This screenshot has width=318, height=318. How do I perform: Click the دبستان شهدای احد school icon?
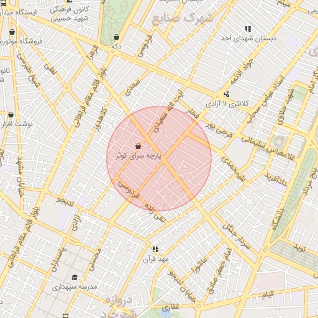pos(248,29)
